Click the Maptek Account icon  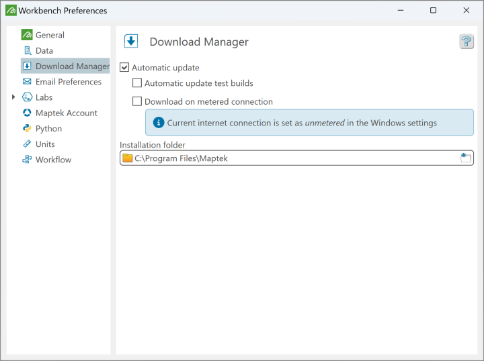pyautogui.click(x=27, y=113)
